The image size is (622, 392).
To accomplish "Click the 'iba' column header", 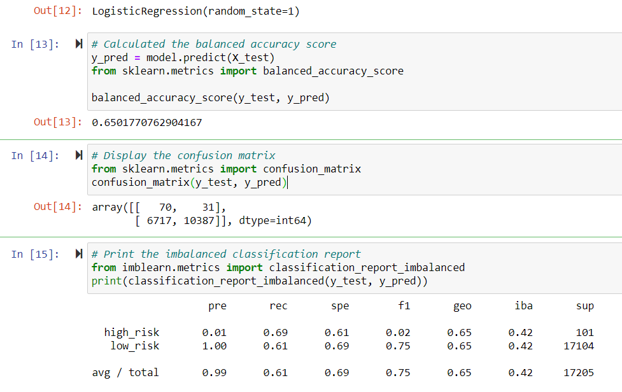I will click(523, 305).
